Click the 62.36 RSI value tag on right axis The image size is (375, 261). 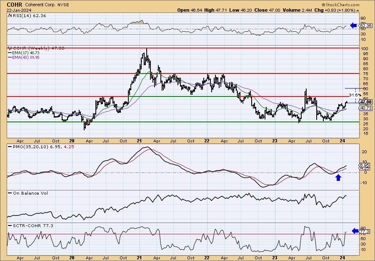366,25
